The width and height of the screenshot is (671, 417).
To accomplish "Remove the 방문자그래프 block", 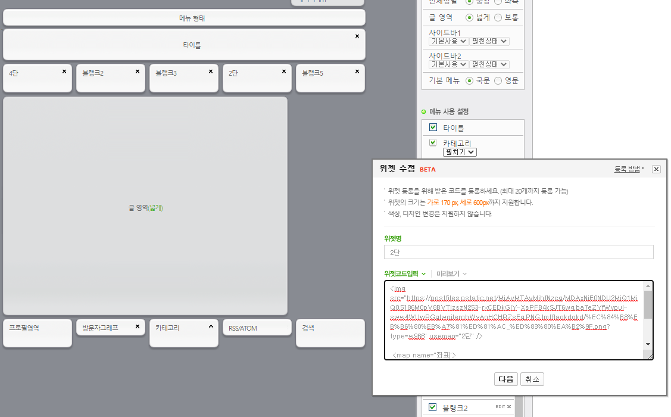I will click(138, 326).
